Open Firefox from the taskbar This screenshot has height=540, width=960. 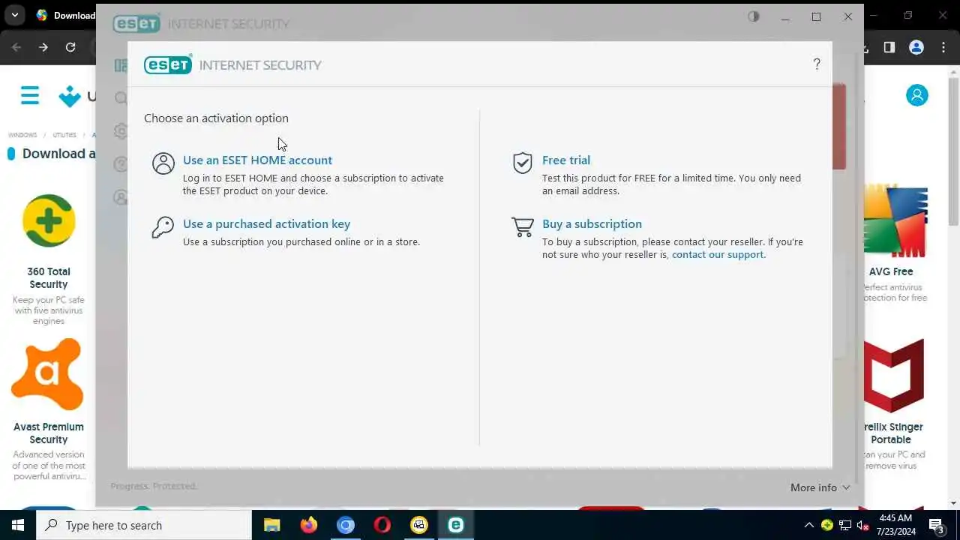[309, 525]
